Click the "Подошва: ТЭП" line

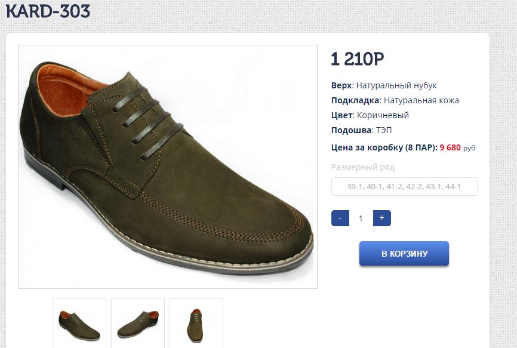[361, 130]
